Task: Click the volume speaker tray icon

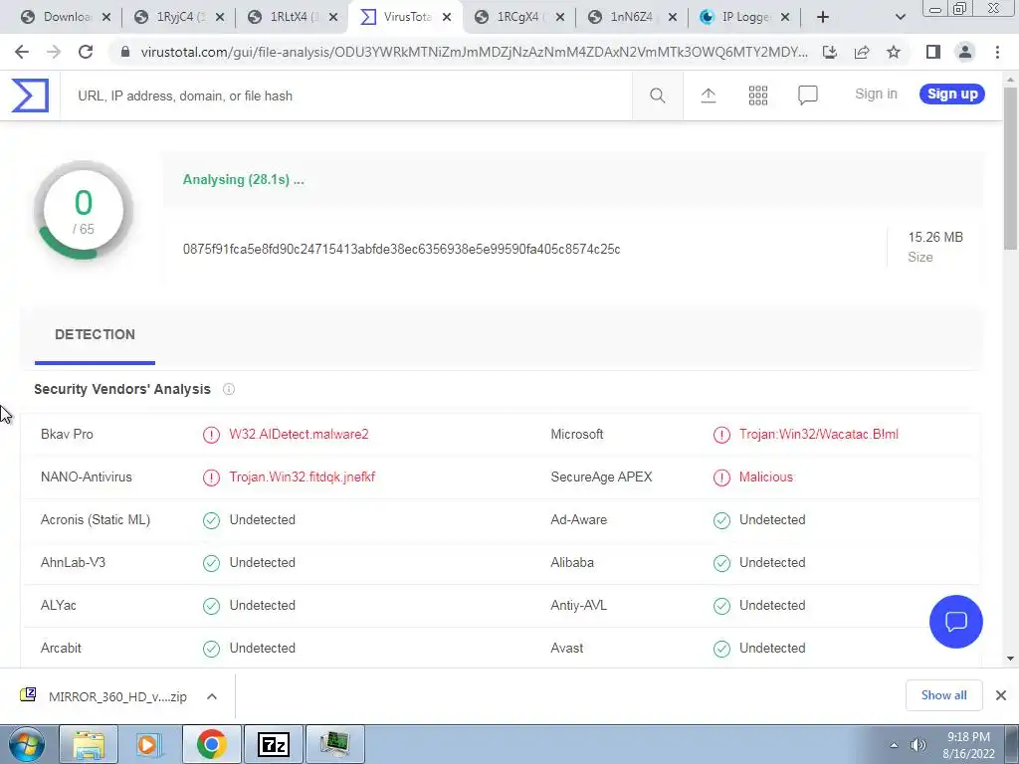Action: coord(918,745)
